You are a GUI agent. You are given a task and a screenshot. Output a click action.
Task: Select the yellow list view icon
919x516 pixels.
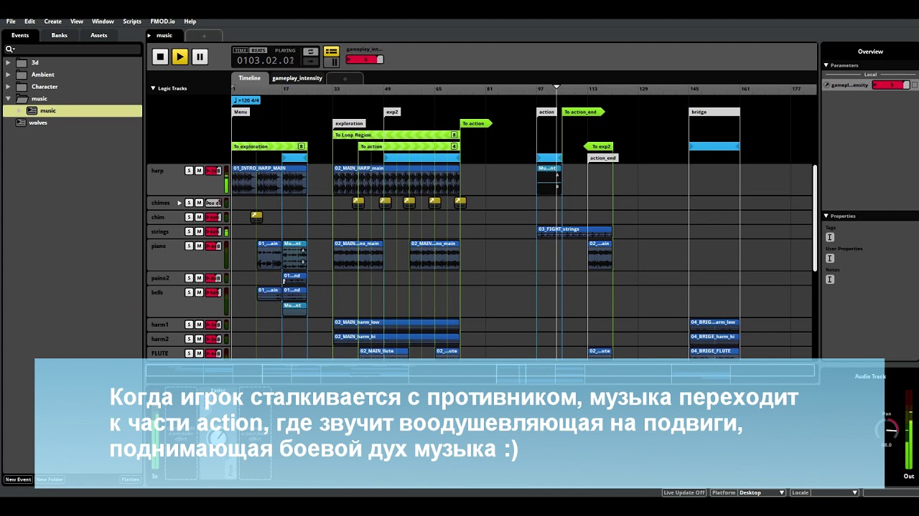tap(331, 52)
